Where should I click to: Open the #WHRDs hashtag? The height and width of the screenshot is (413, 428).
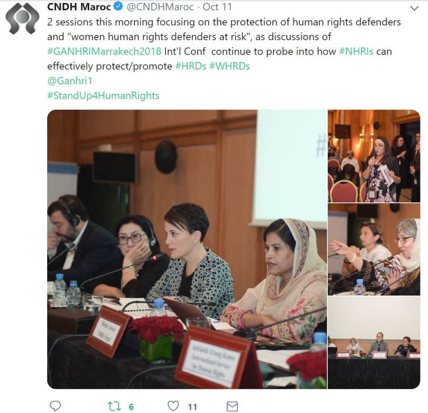pos(229,66)
